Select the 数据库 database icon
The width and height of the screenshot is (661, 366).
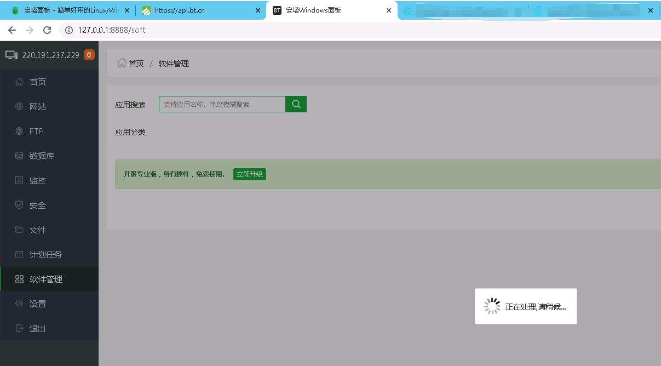[x=19, y=156]
